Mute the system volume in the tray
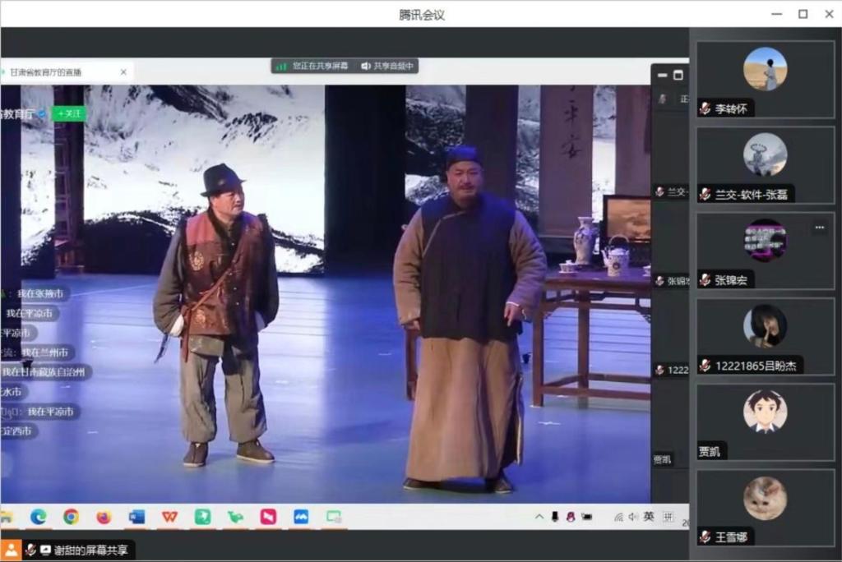Viewport: 842px width, 562px height. [x=631, y=516]
